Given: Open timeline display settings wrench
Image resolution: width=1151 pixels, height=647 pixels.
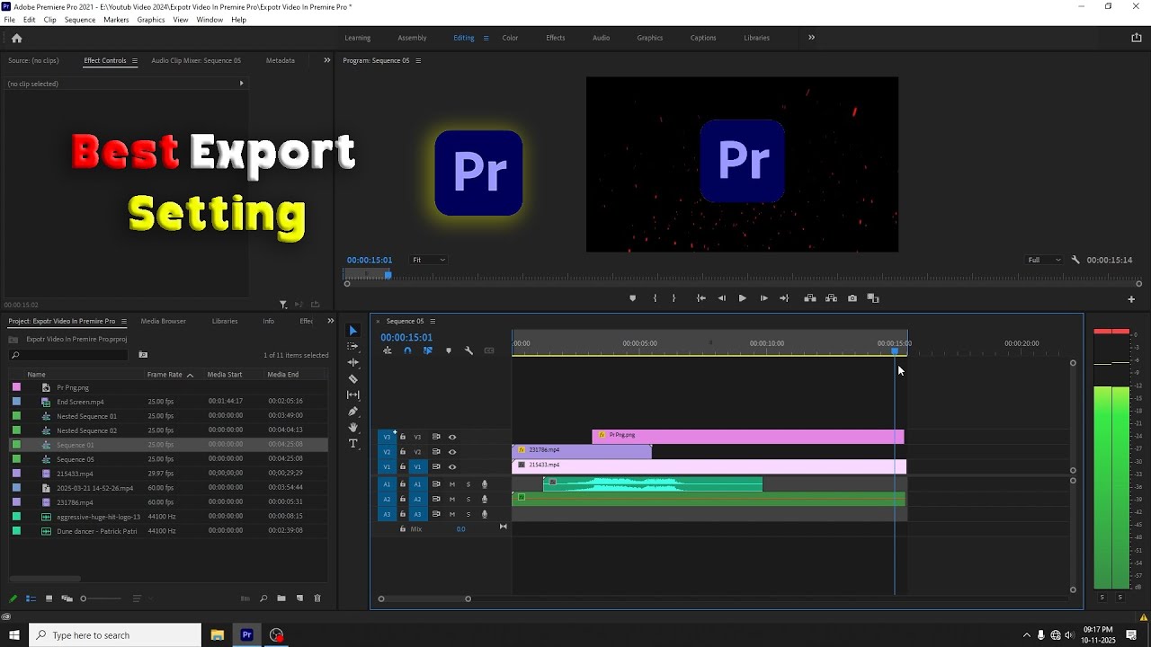Looking at the screenshot, I should [468, 350].
